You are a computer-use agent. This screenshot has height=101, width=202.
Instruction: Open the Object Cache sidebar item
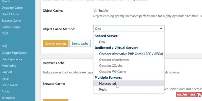(10, 14)
